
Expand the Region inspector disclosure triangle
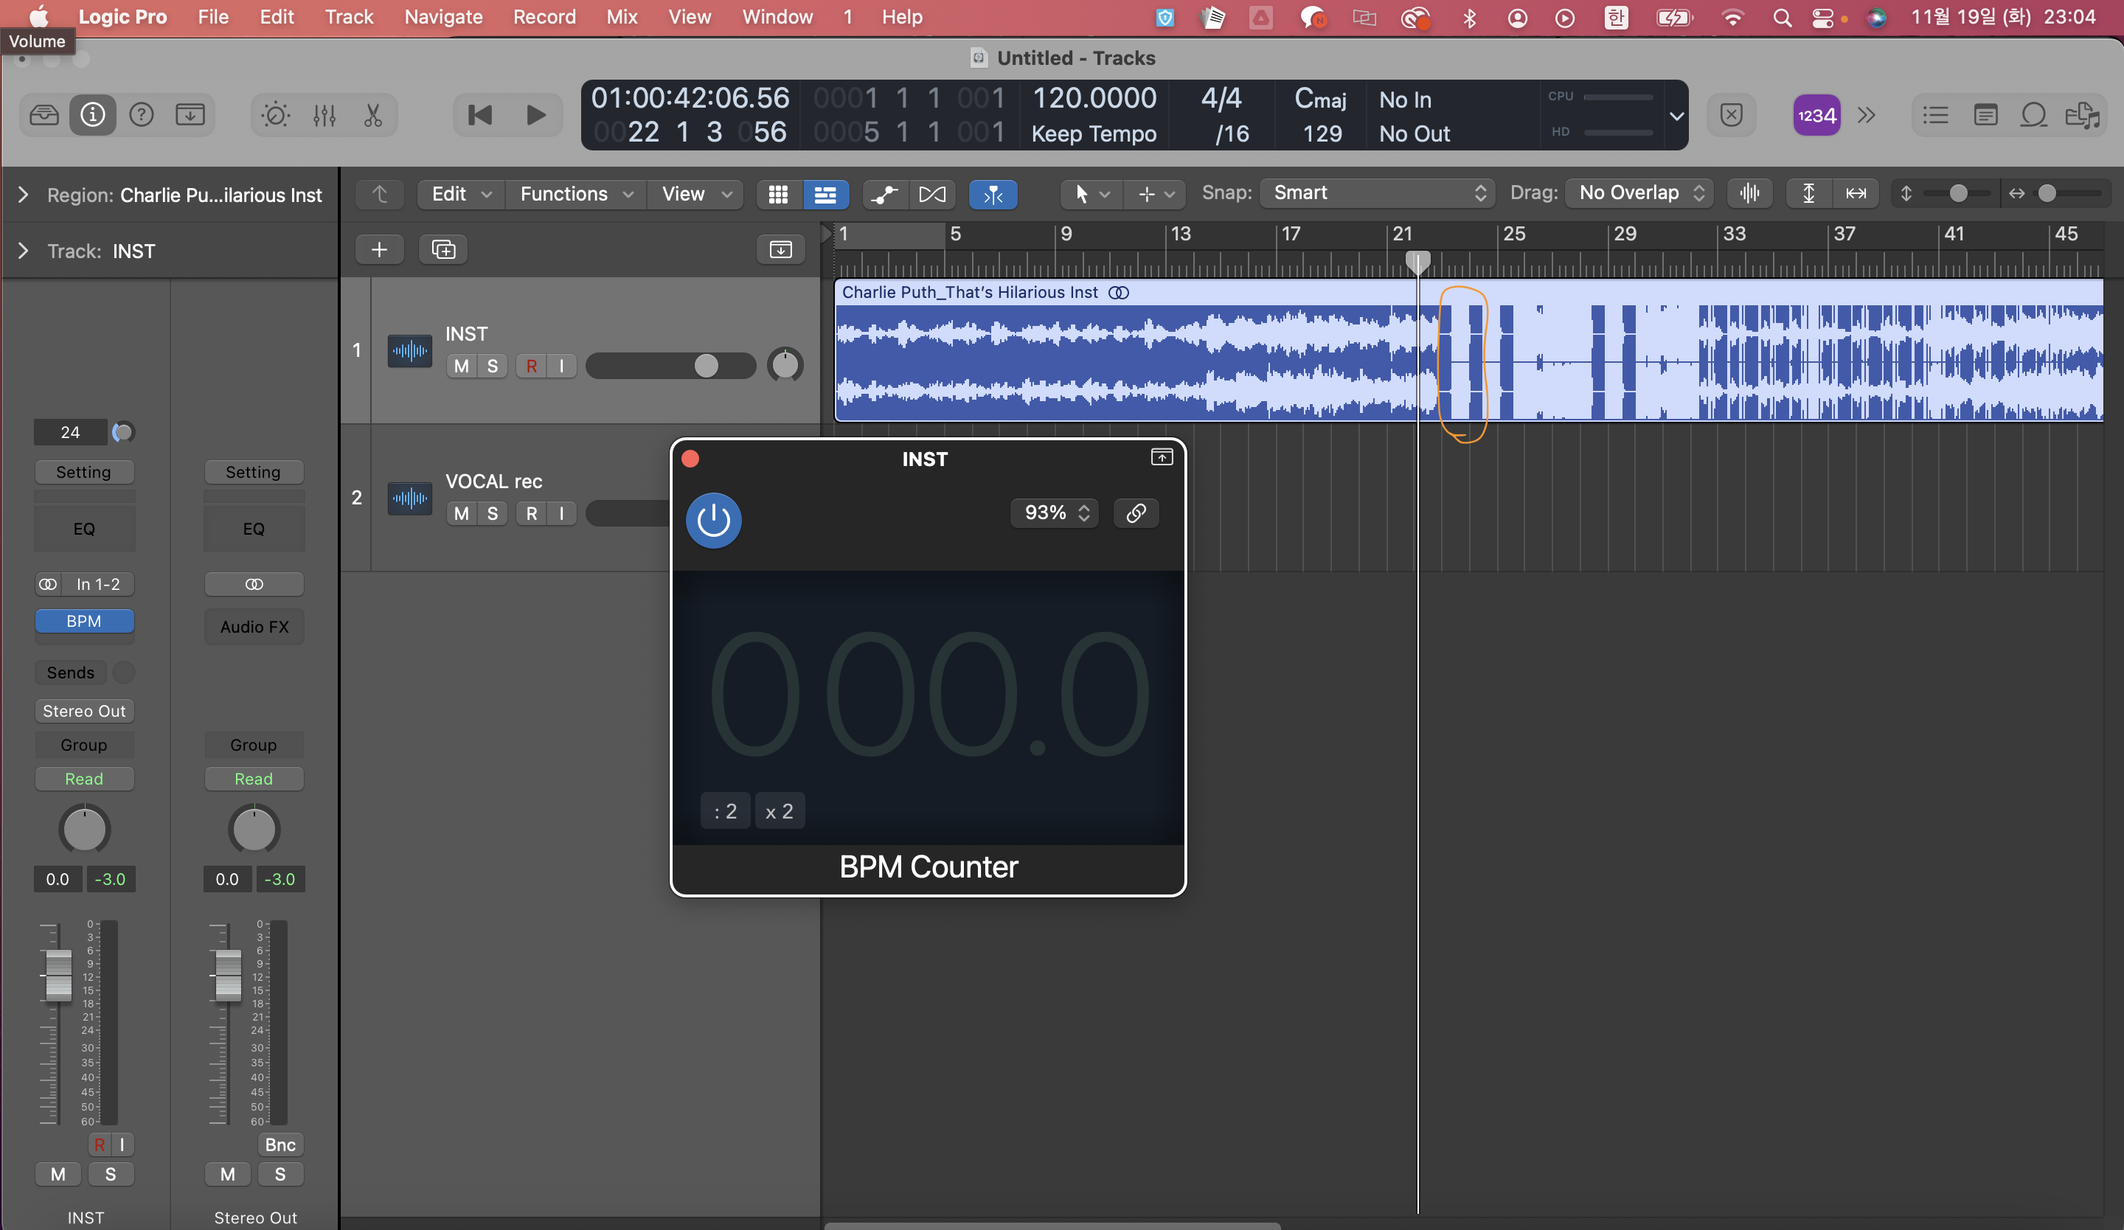tap(23, 195)
